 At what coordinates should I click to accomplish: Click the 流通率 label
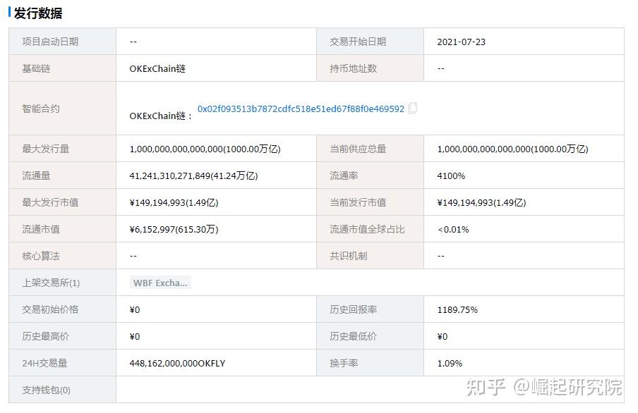point(344,175)
